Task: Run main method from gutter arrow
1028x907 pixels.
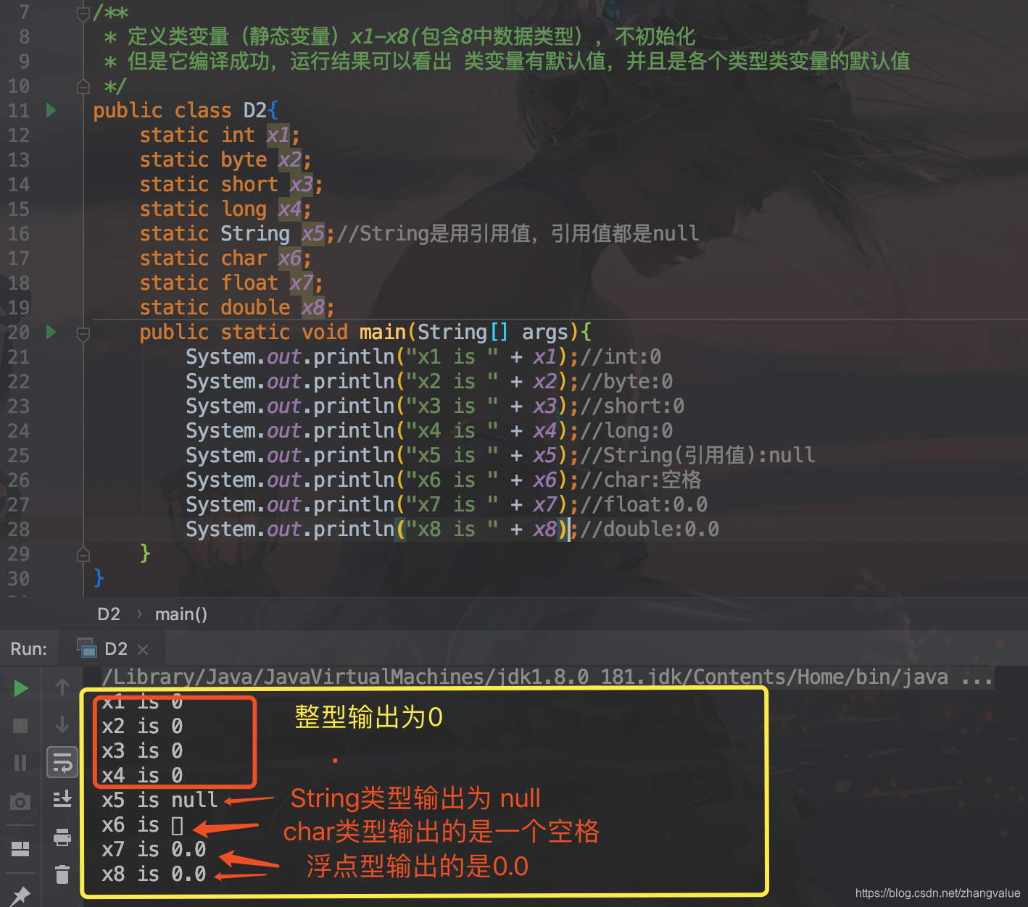Action: tap(51, 332)
